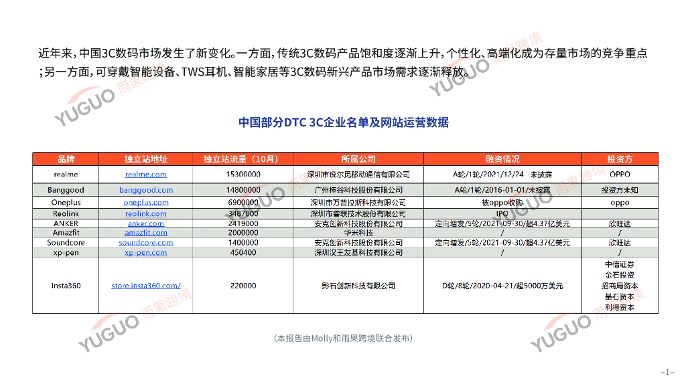This screenshot has height=386, width=686.
Task: Click the 独立站流量（10月）column header
Action: 243,159
